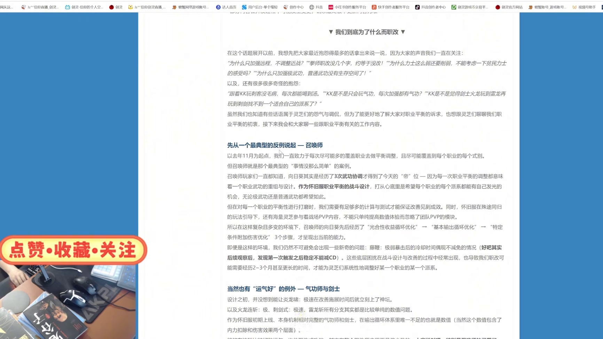Click the bold text 3次武功协调
This screenshot has width=603, height=339.
coord(348,176)
